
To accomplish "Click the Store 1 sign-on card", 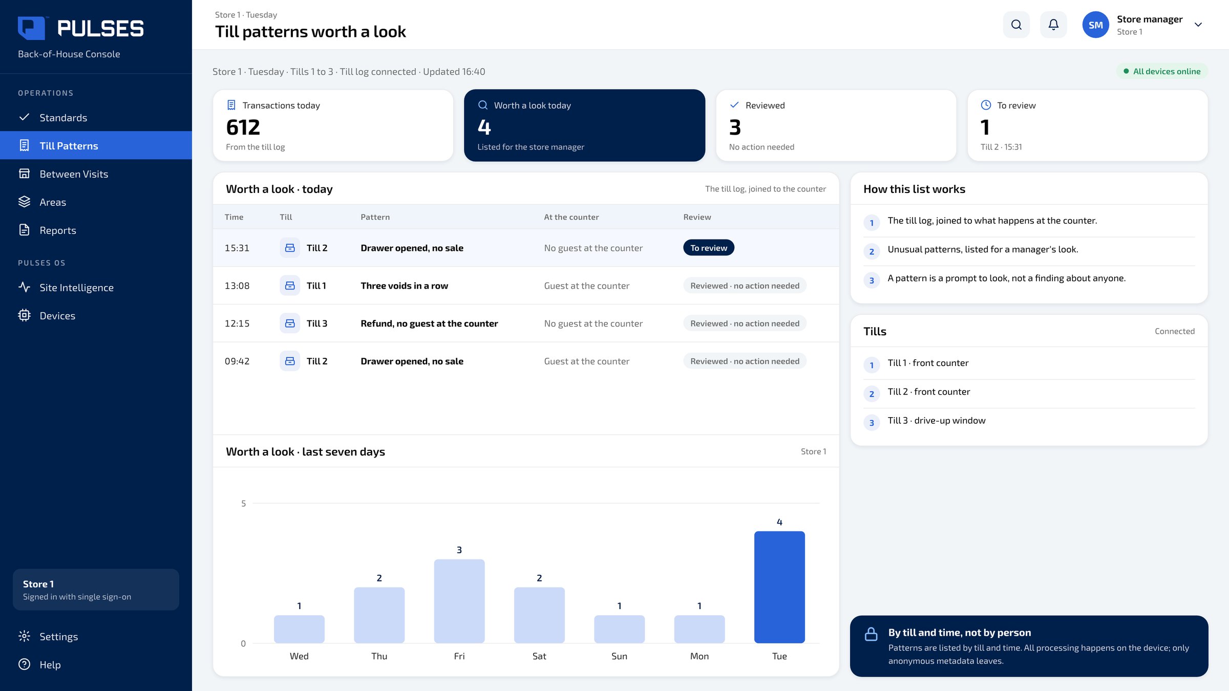I will [96, 590].
